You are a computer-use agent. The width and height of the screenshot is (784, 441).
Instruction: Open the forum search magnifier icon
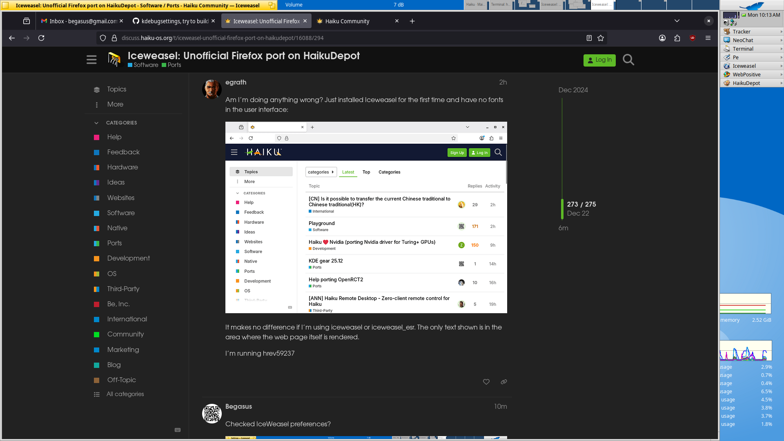[628, 60]
